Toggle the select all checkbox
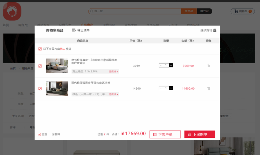260x155 pixels. point(39,134)
